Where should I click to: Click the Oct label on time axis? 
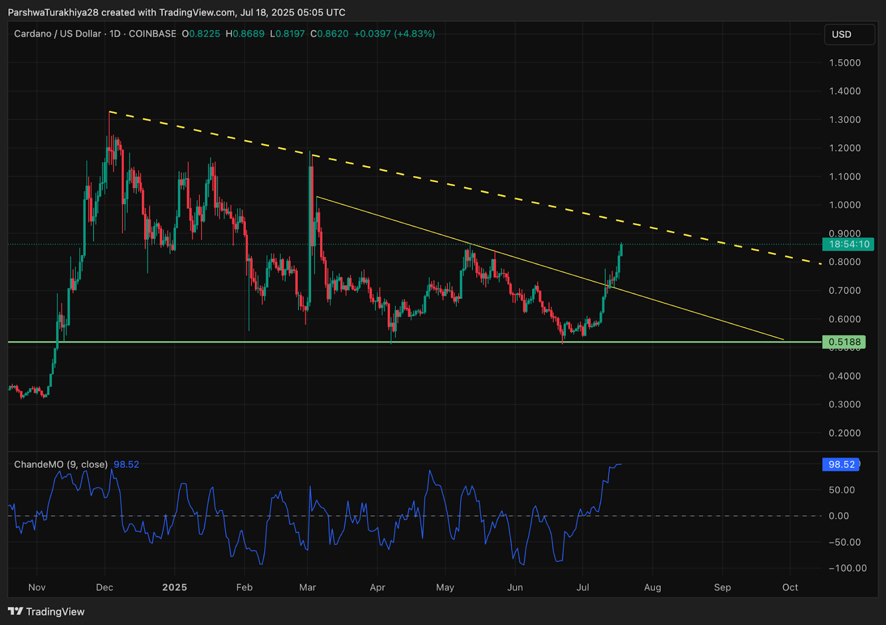[x=790, y=587]
